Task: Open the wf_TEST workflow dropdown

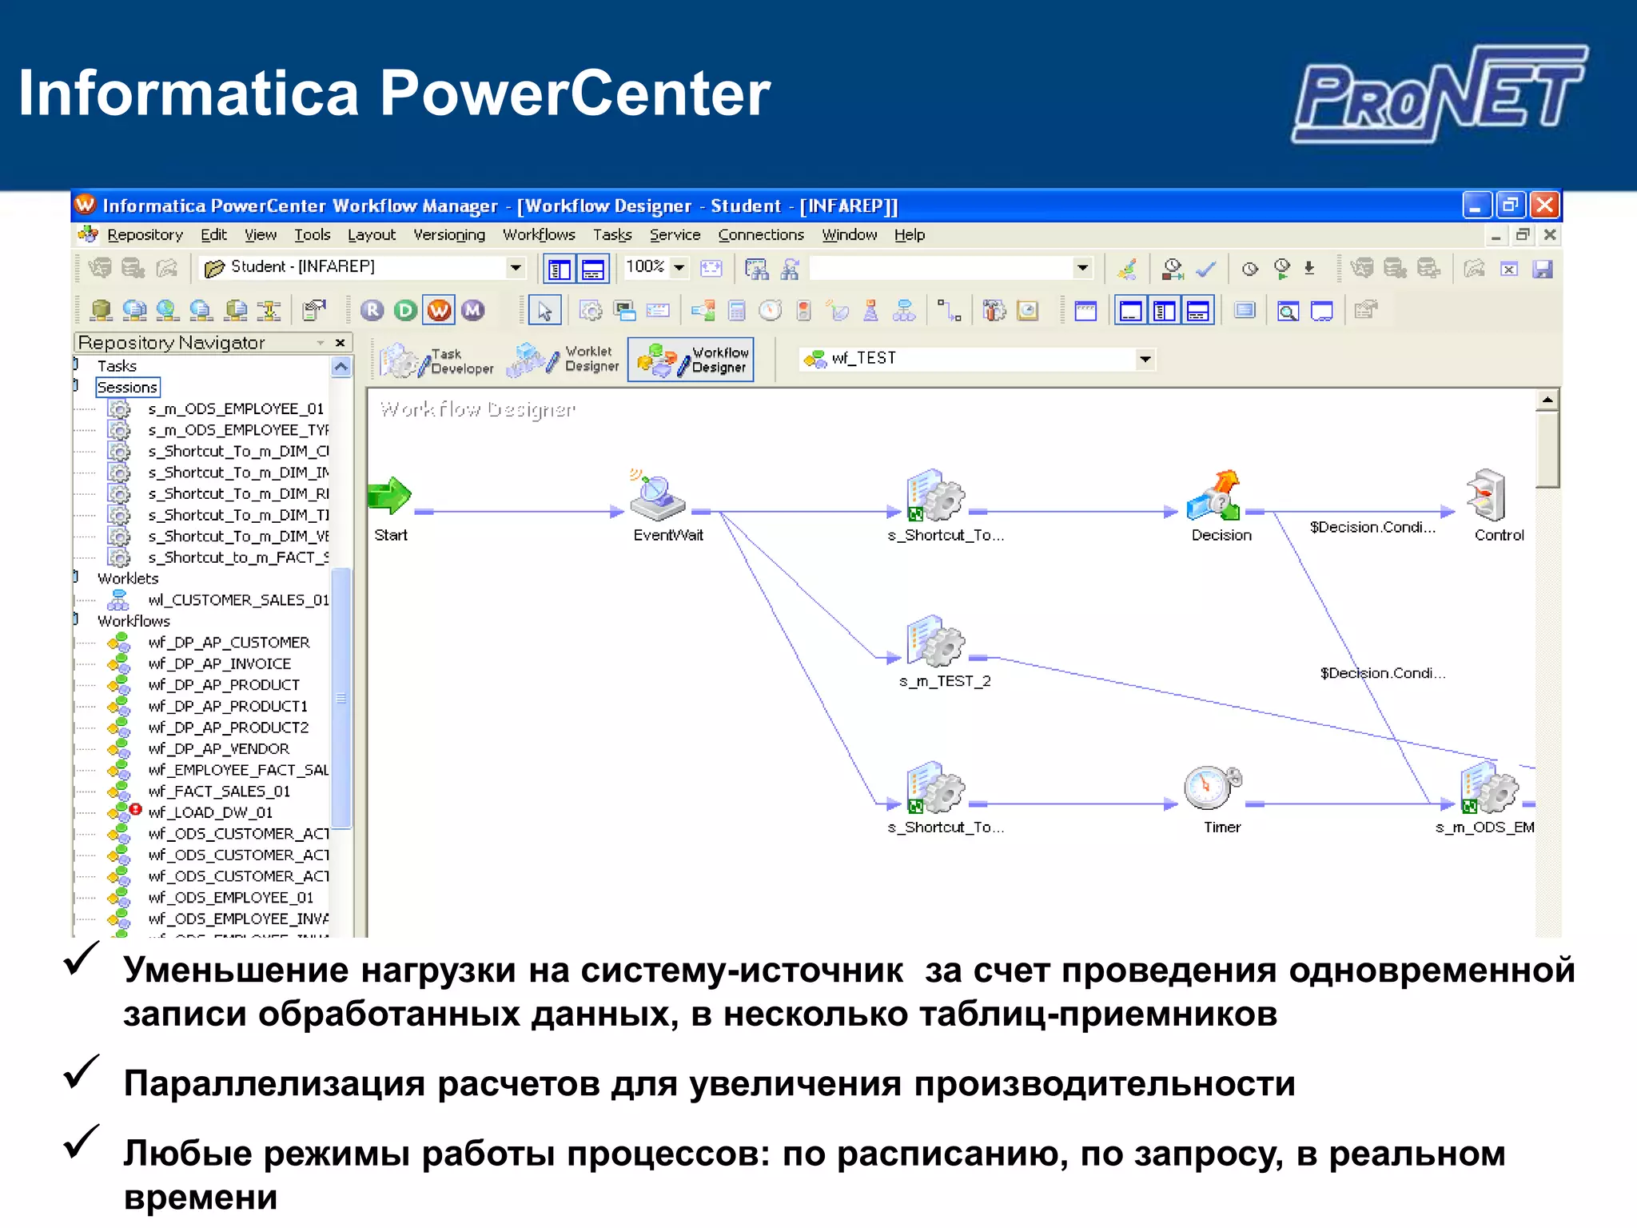Action: click(x=1145, y=359)
